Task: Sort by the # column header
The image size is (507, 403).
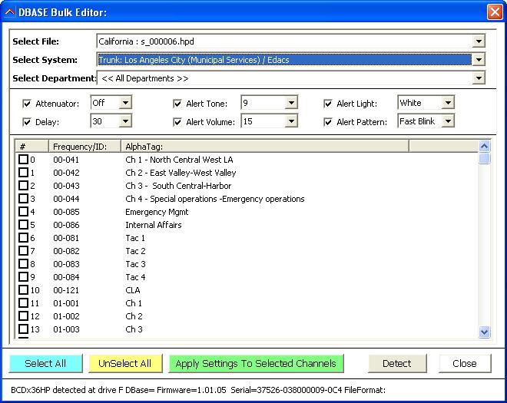Action: tap(31, 147)
